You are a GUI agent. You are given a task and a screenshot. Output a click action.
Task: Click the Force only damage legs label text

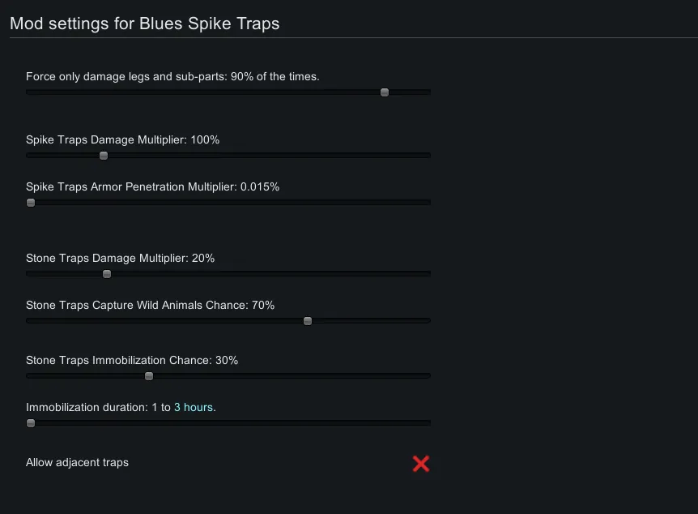172,77
